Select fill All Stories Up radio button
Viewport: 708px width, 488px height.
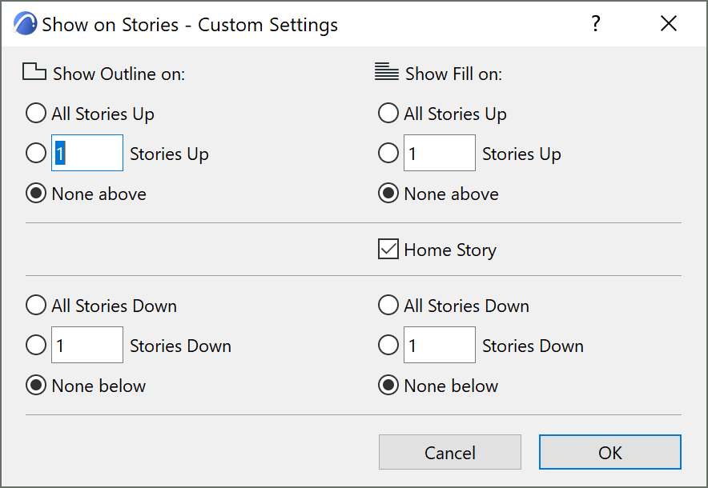click(x=388, y=114)
